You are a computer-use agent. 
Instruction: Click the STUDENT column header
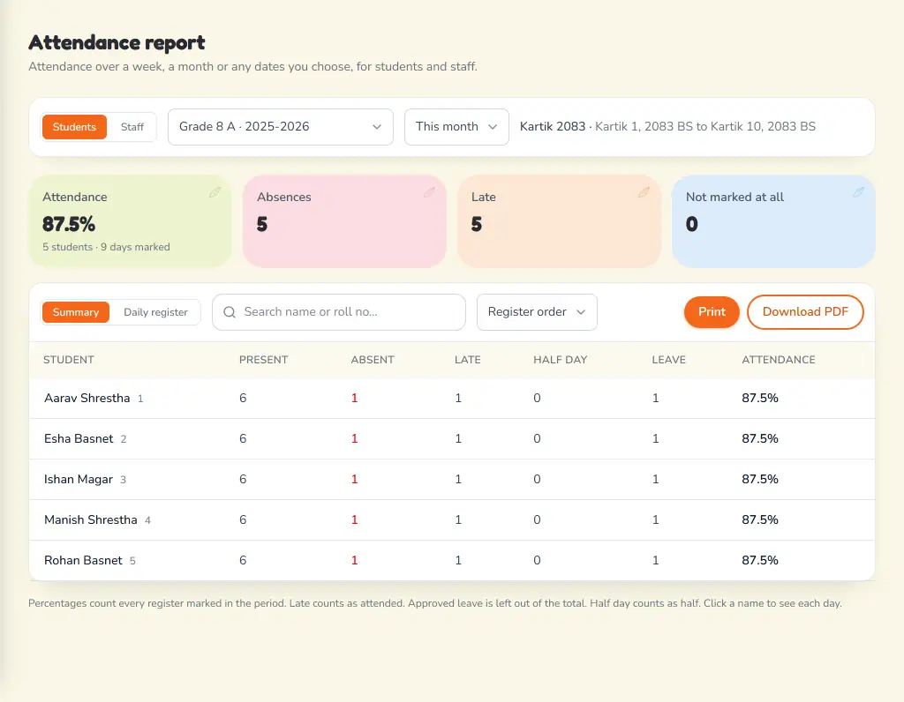69,360
